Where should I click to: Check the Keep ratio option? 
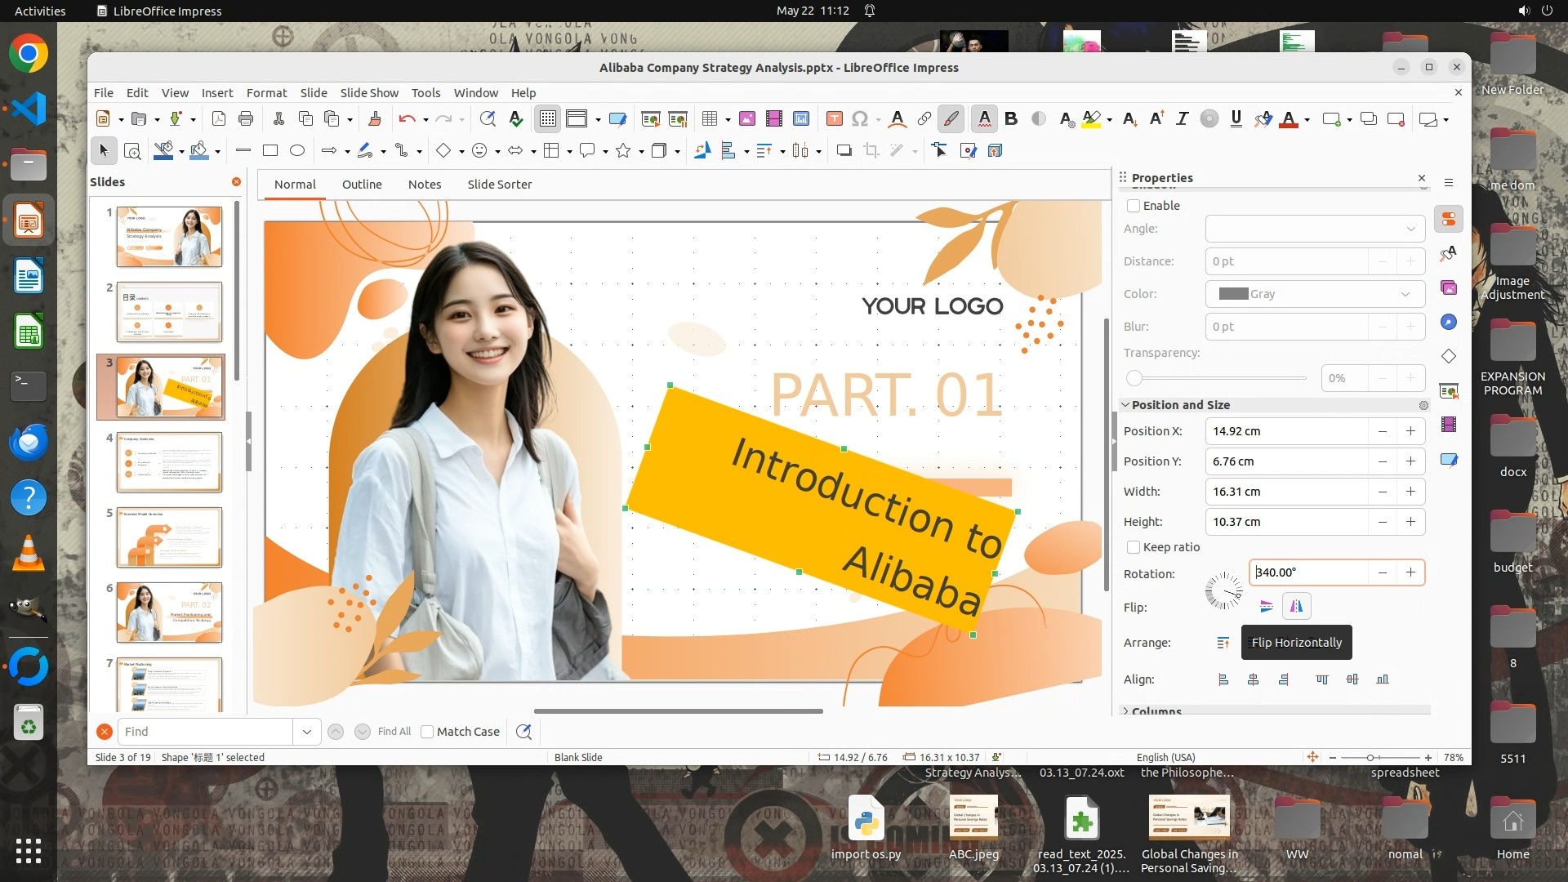click(x=1134, y=547)
